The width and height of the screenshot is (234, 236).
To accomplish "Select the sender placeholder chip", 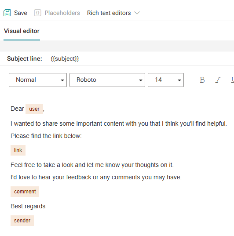I will point(22,221).
